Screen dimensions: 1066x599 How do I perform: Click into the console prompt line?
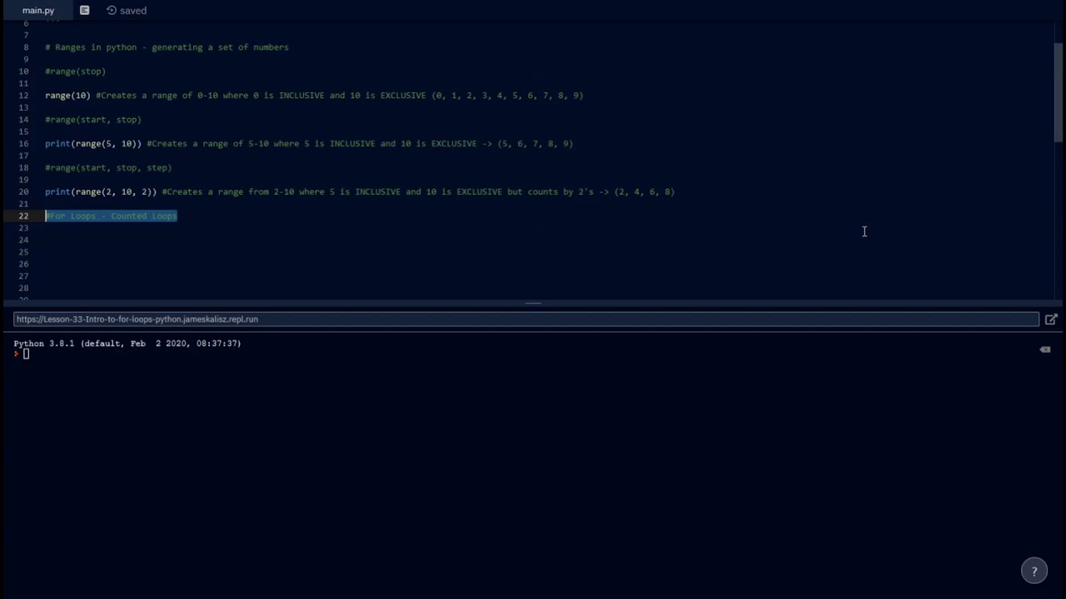pyautogui.click(x=533, y=354)
